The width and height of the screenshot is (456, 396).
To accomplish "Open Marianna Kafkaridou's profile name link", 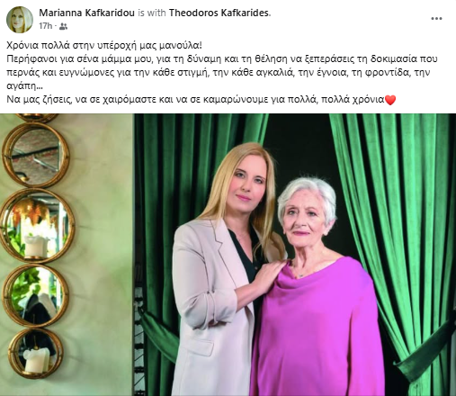I will (86, 13).
